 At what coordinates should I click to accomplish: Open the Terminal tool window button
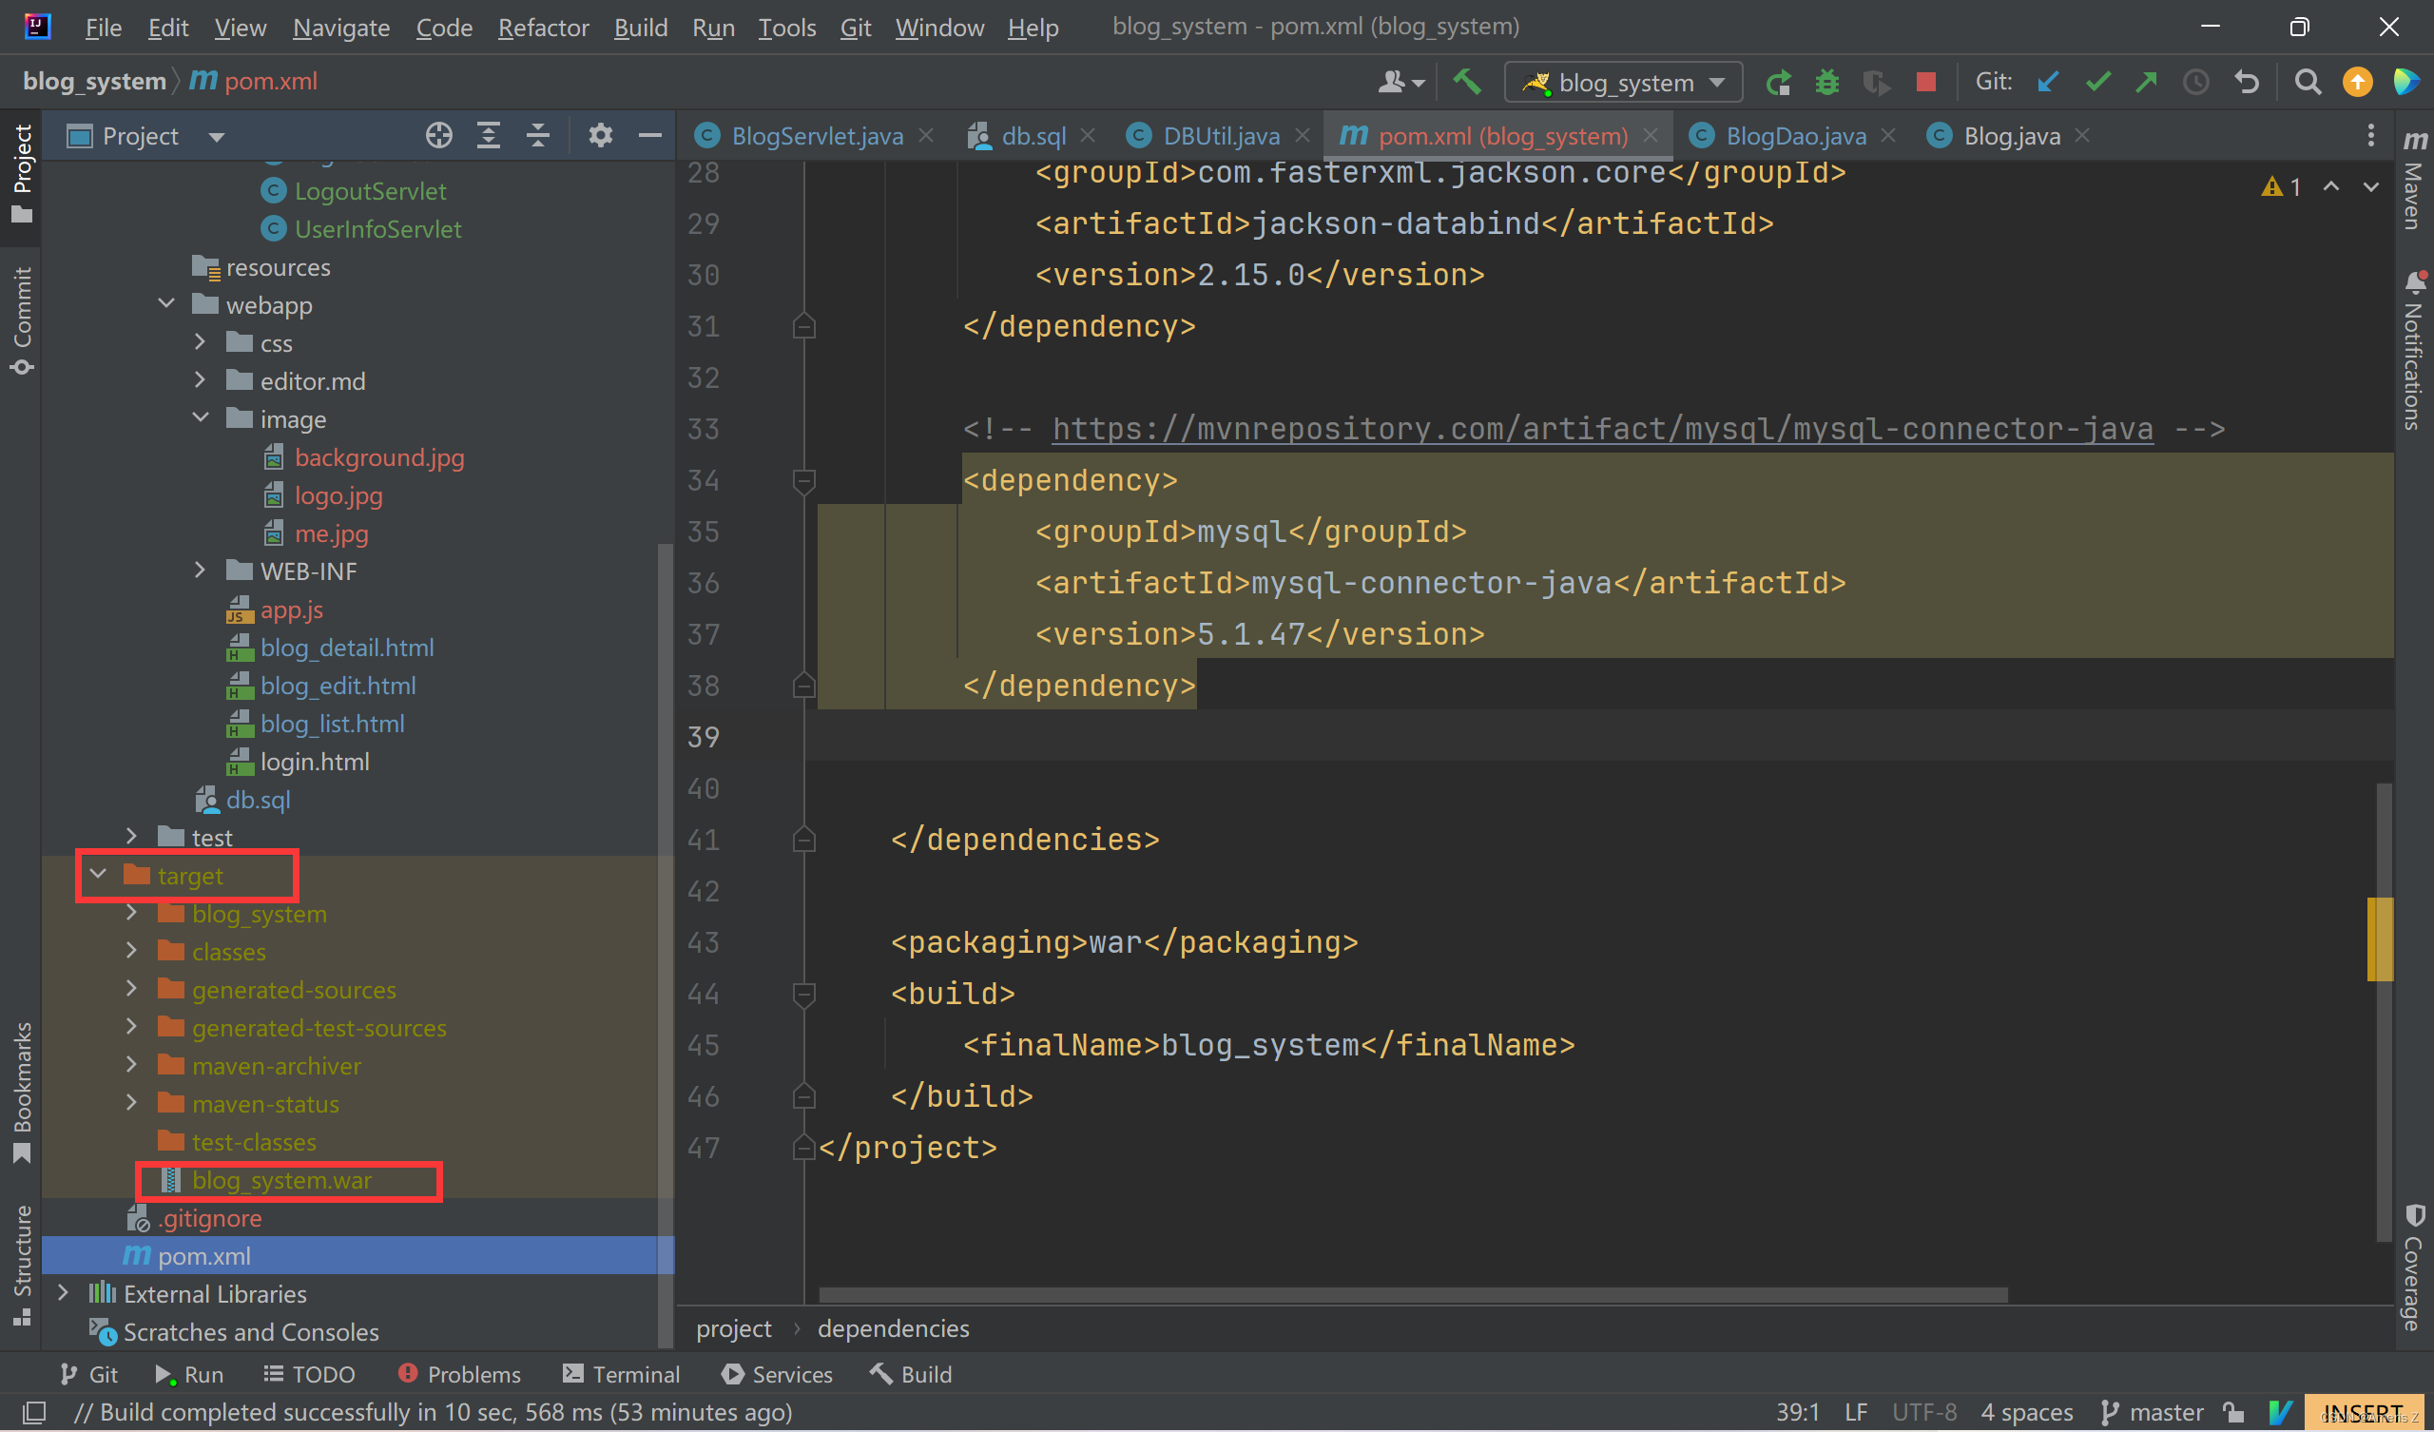coord(621,1374)
